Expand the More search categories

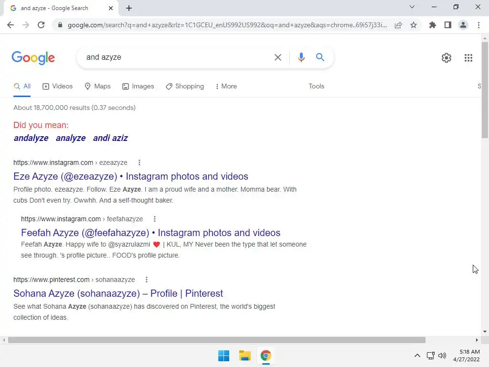[226, 86]
